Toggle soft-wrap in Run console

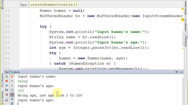(x=12, y=90)
